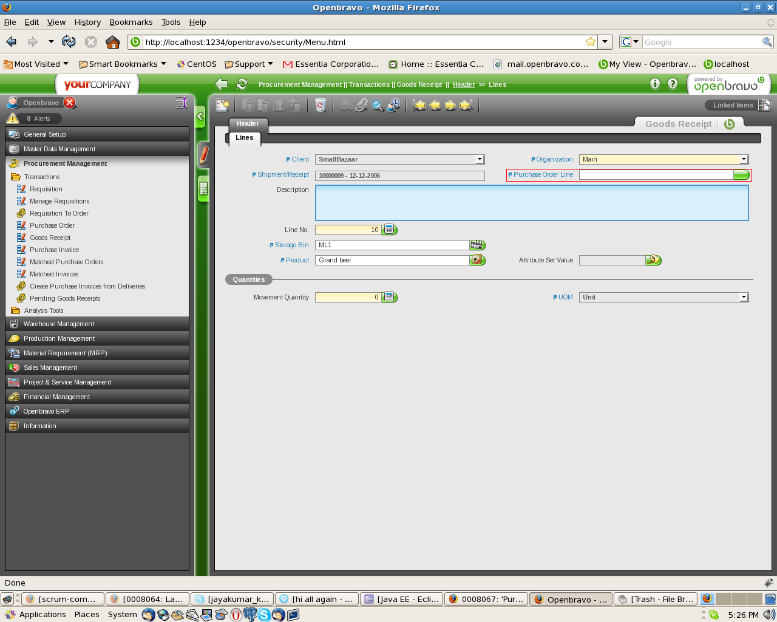Go to the next record arrow
Image resolution: width=777 pixels, height=622 pixels.
tap(450, 105)
